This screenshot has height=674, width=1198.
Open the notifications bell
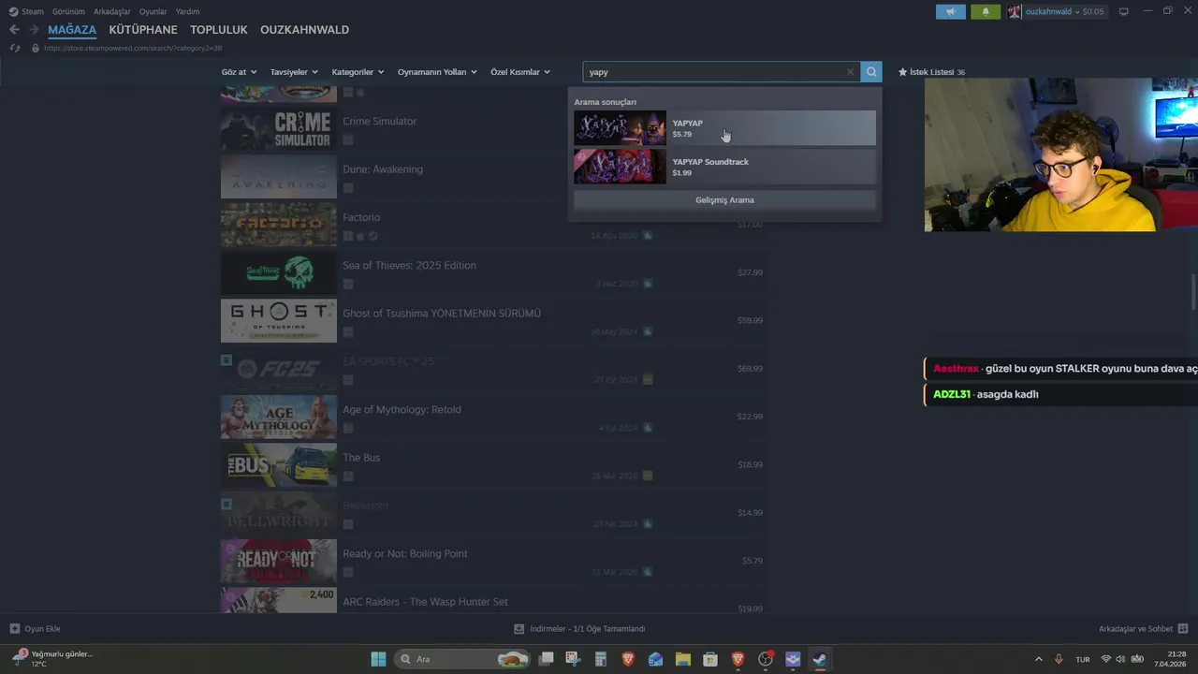click(x=985, y=11)
